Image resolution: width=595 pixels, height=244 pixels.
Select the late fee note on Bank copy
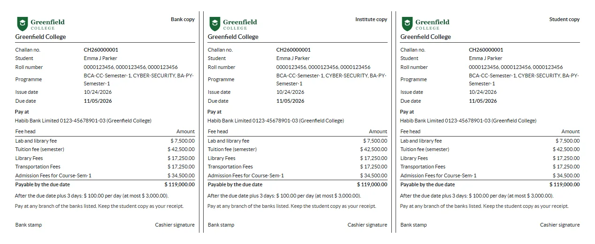(x=92, y=196)
